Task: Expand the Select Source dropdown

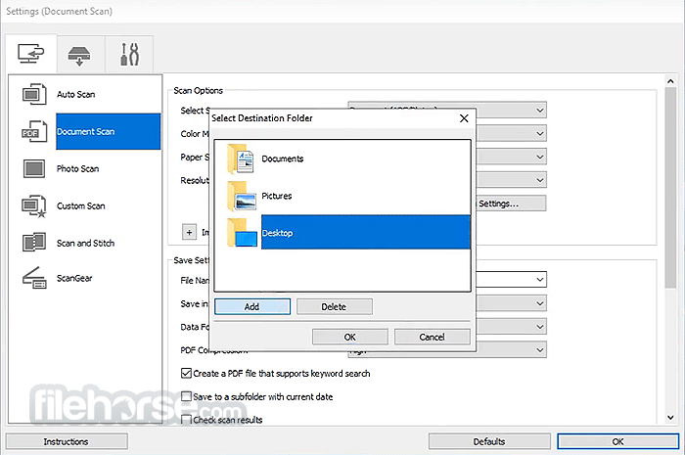Action: 540,110
